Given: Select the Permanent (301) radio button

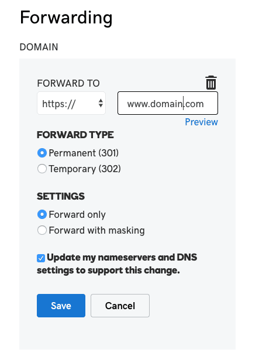Looking at the screenshot, I should [42, 153].
